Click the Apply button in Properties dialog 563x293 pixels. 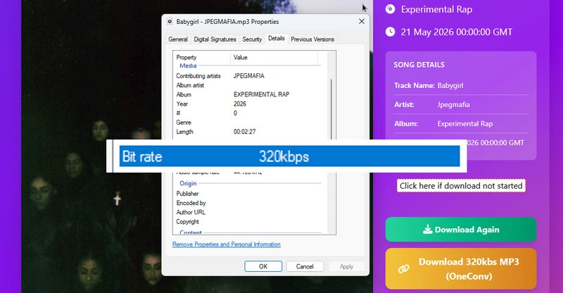point(346,266)
